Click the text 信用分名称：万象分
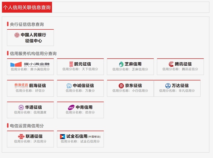The image size is (213, 158). (80, 91)
